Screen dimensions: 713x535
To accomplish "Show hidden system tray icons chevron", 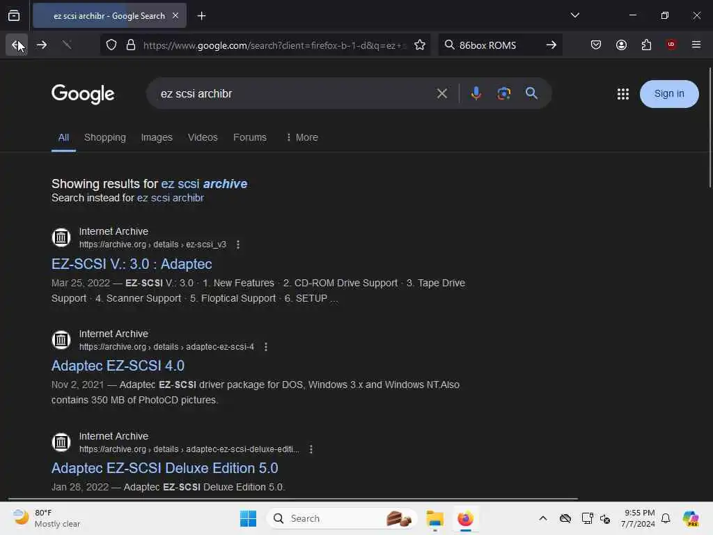I will tap(543, 518).
